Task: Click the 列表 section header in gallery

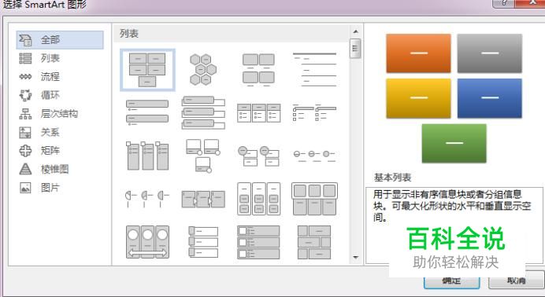Action: click(129, 34)
